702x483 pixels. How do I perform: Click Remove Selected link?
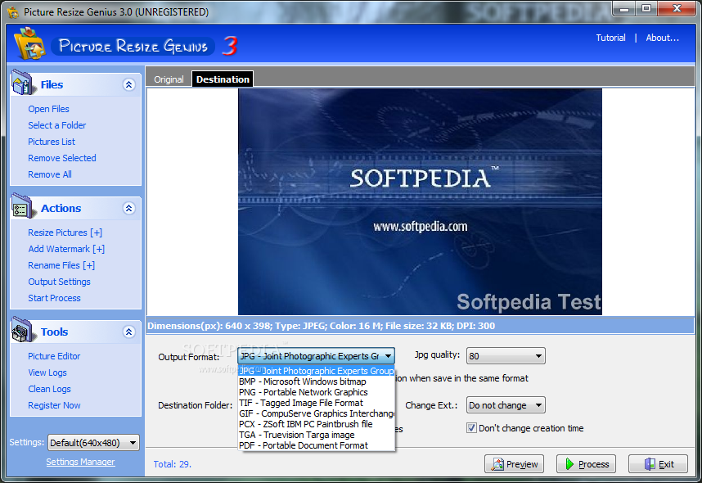click(62, 158)
